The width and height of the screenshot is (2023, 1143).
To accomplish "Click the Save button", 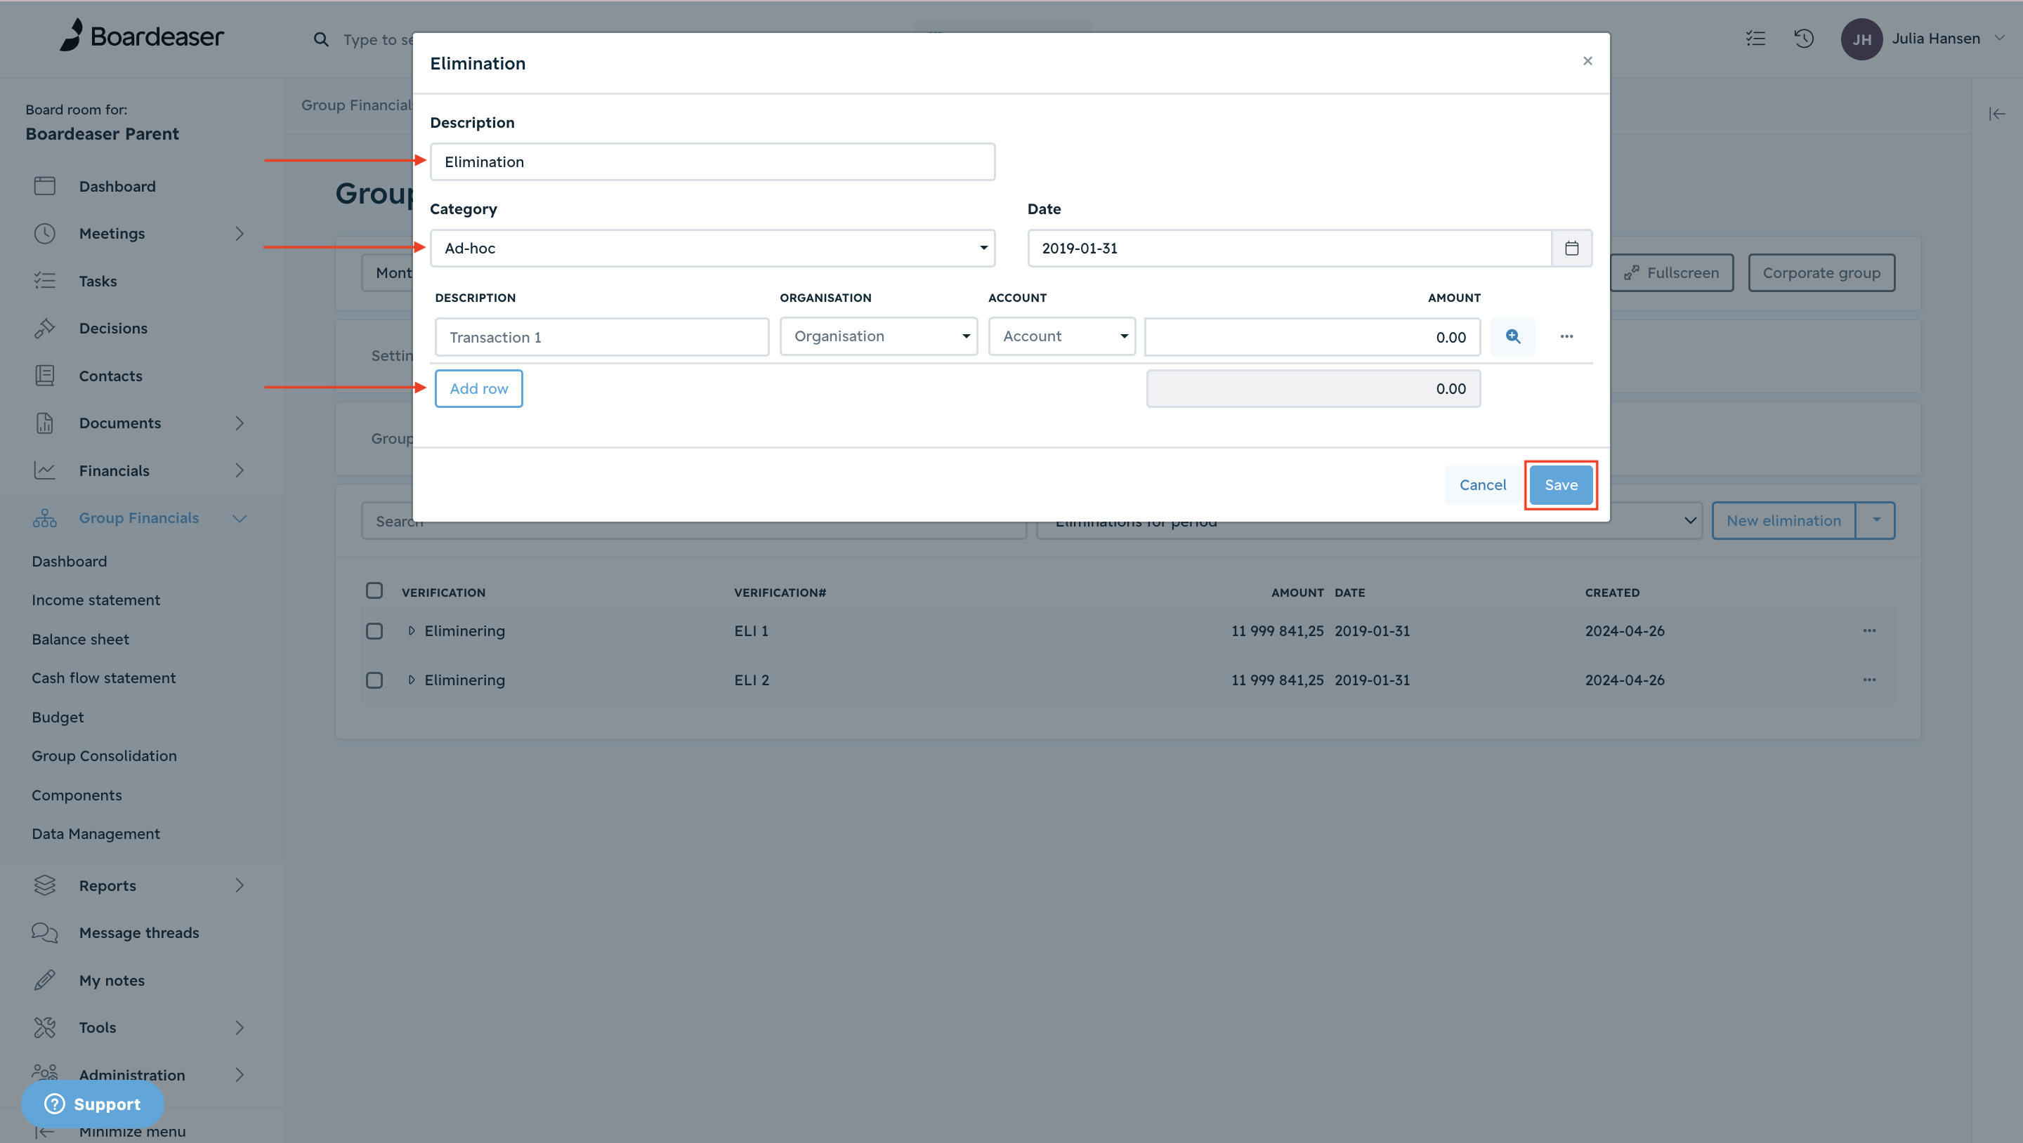I will coord(1560,485).
